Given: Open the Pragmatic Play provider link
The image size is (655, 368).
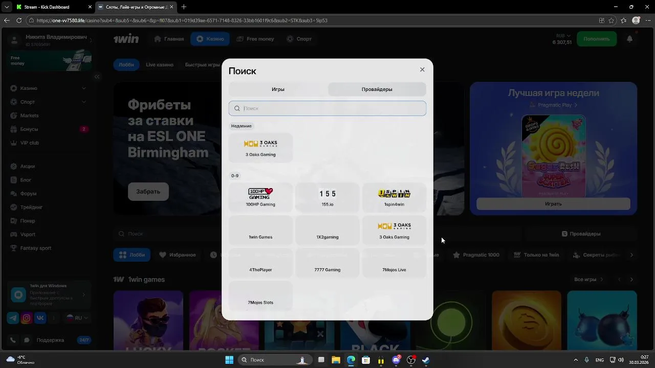Looking at the screenshot, I should 553,105.
